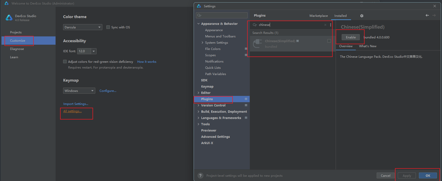
Task: Open plugin search options three-dot menu
Action: (x=331, y=25)
